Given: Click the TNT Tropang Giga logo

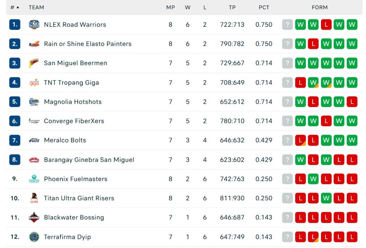Looking at the screenshot, I should 34,82.
